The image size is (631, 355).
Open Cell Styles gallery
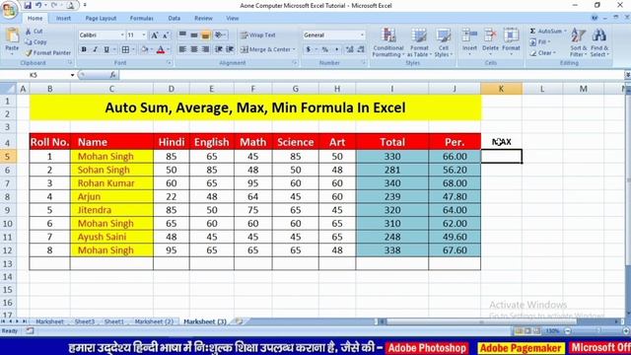443,42
